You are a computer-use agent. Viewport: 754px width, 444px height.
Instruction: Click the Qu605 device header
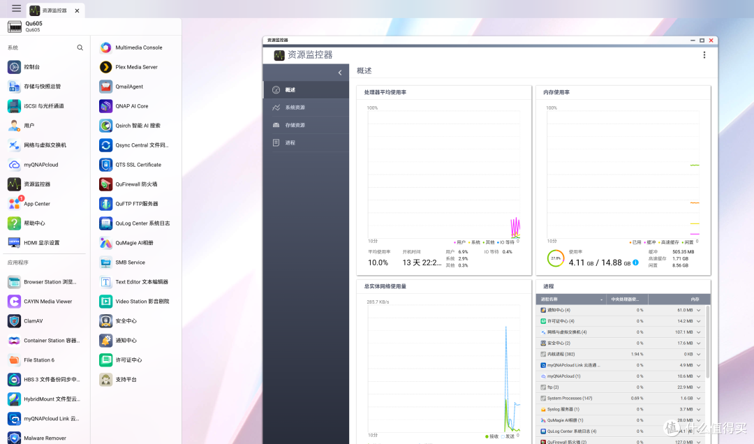[26, 27]
